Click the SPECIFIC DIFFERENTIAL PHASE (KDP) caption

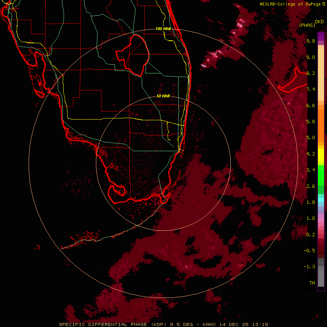[113, 324]
